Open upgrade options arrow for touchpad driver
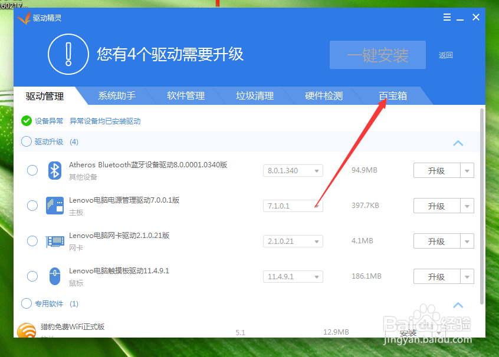Screen dimensions: 499x357 click(x=467, y=276)
